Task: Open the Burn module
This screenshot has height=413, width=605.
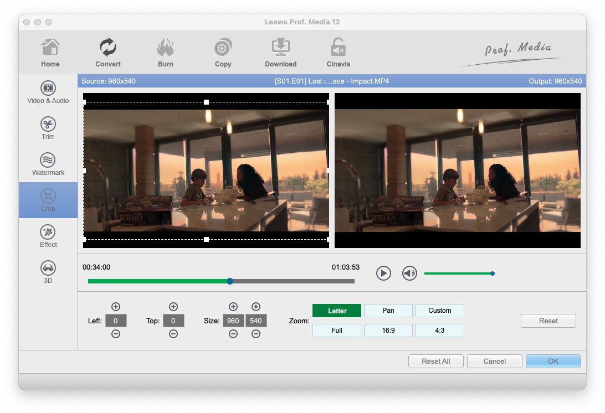Action: (165, 52)
